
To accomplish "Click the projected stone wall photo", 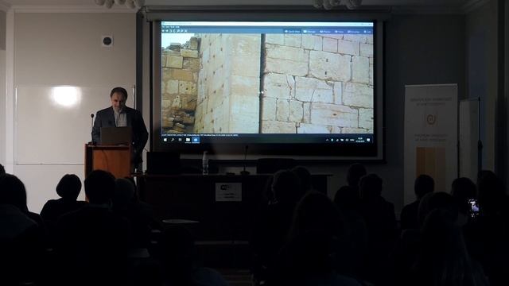I will click(267, 83).
